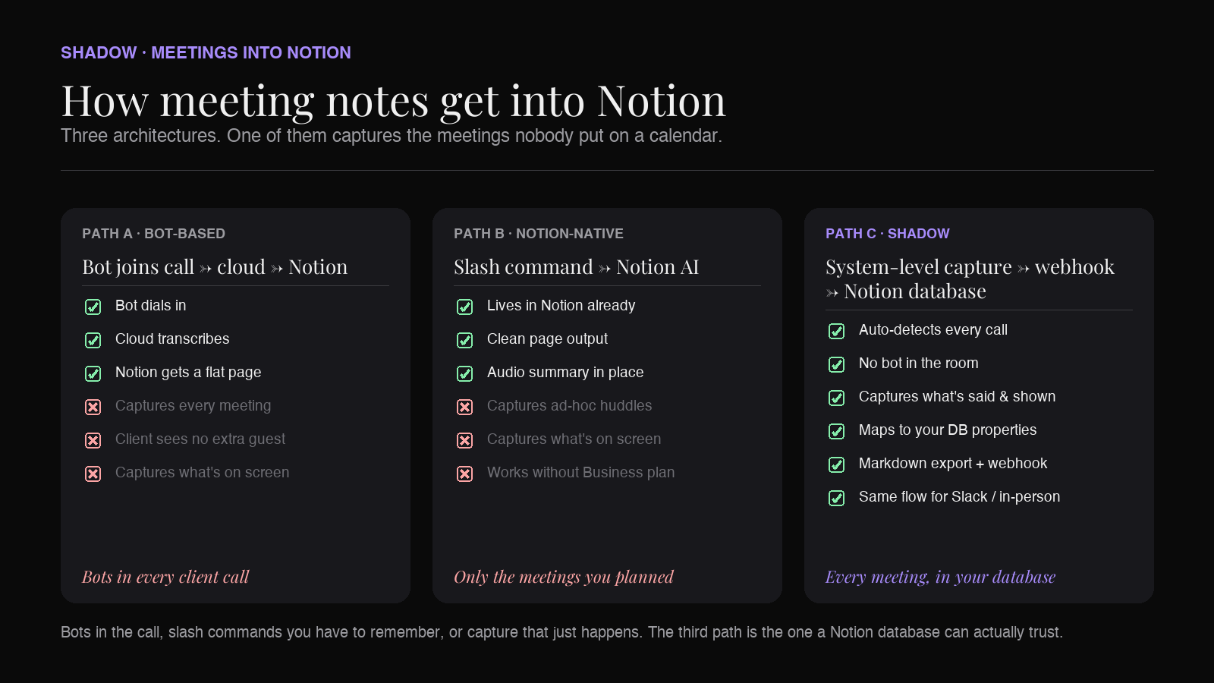Select the text Auto-detects every call
Screen dimensions: 1214x683
click(x=933, y=330)
